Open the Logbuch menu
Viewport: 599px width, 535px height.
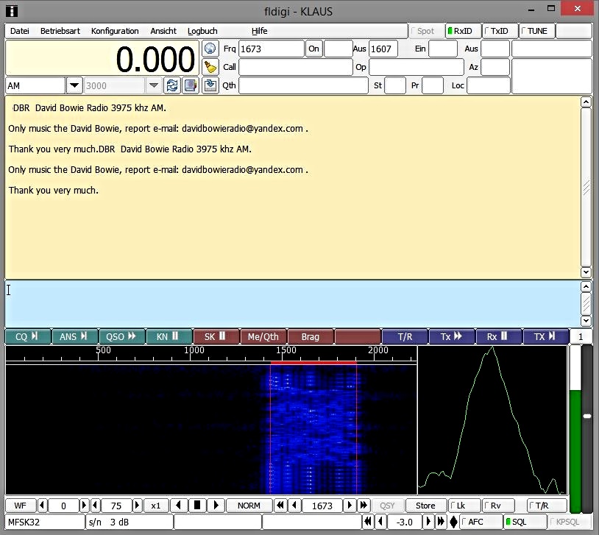click(202, 31)
